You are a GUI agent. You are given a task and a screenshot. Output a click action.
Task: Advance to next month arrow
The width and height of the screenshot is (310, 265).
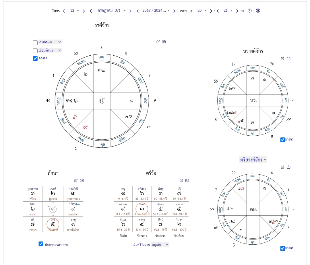(131, 11)
